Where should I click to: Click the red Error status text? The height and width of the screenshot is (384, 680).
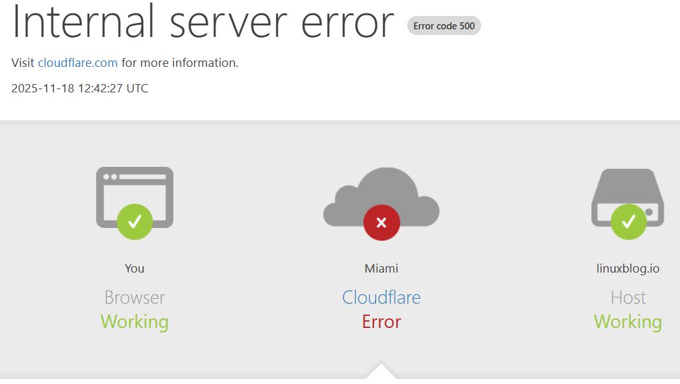pyautogui.click(x=381, y=322)
